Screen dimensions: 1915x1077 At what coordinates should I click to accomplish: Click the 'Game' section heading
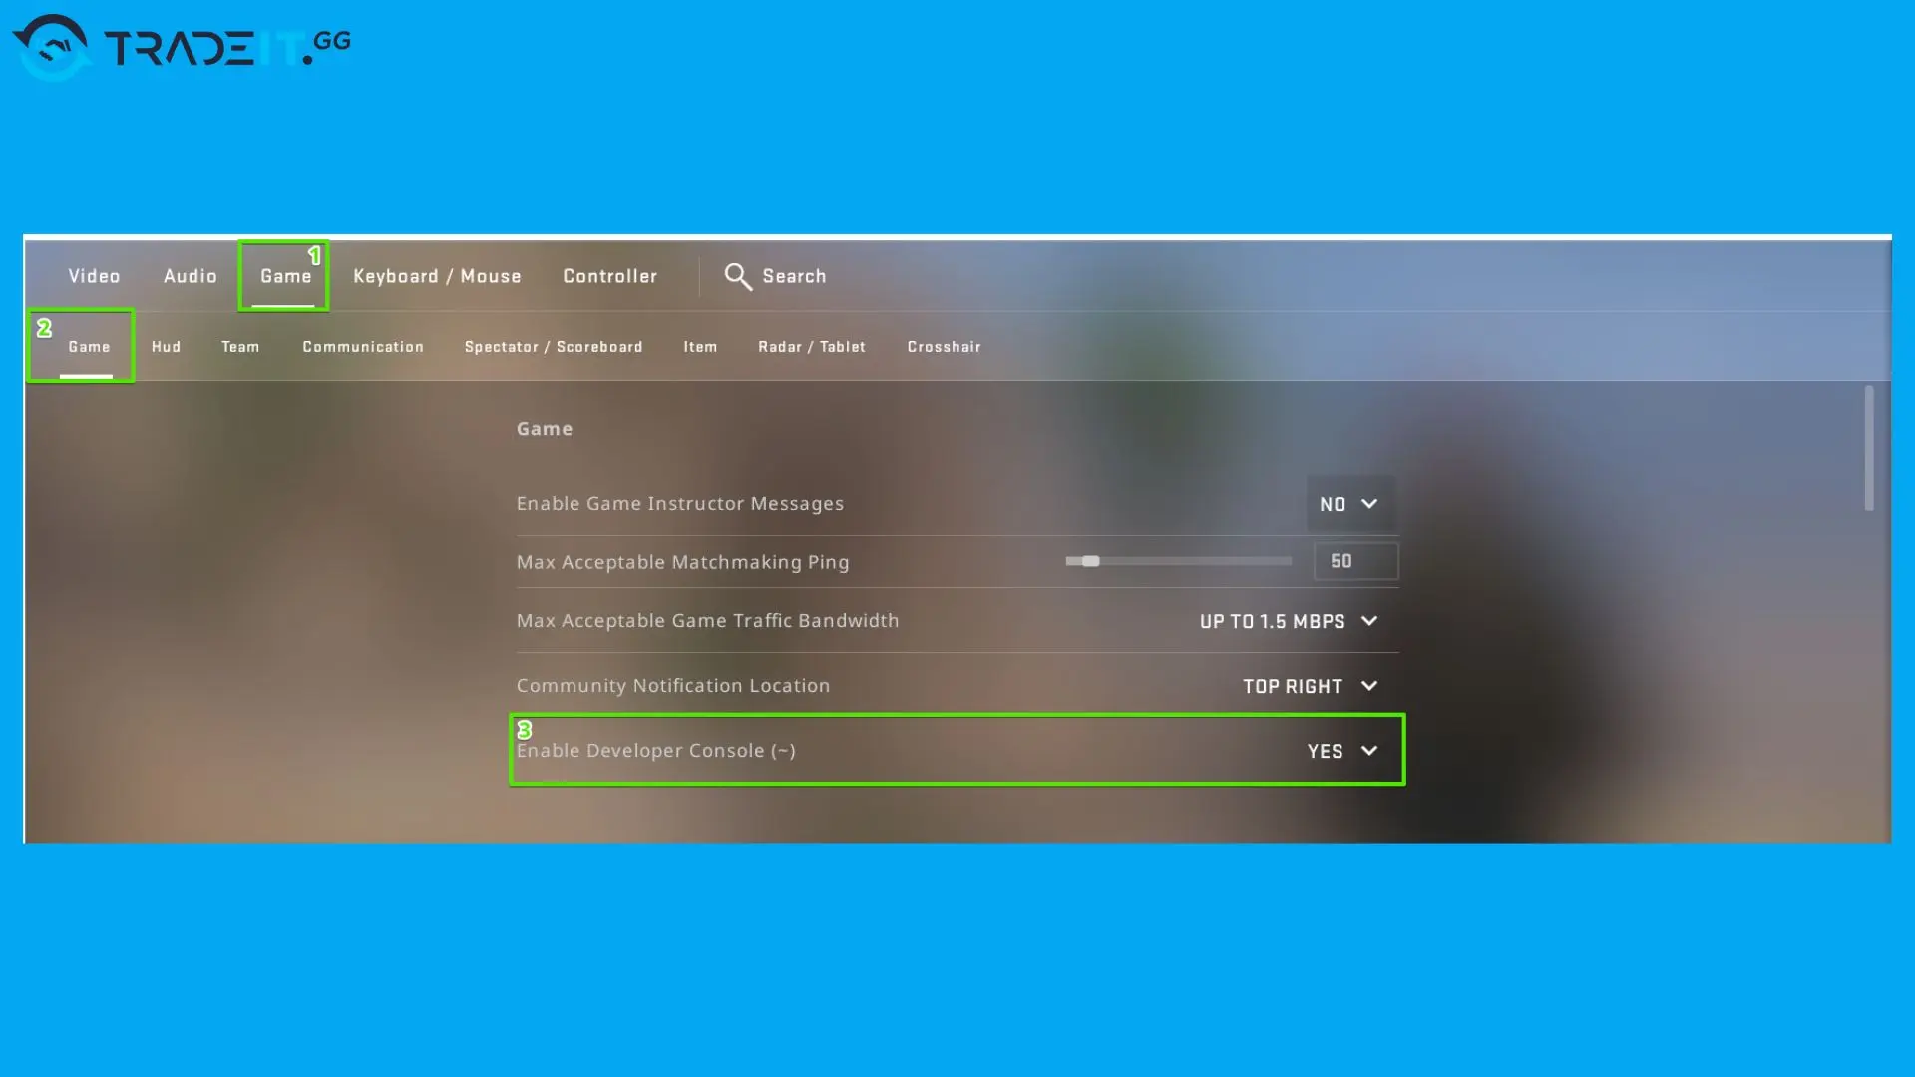point(545,429)
